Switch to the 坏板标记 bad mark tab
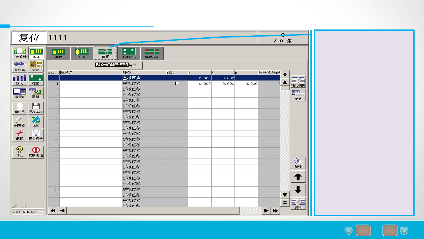Screen dimensions: 424x239 (152, 53)
